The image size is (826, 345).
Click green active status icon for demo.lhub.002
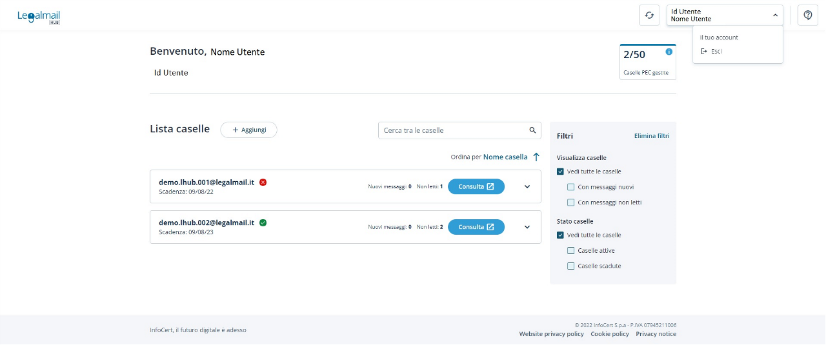click(x=263, y=223)
